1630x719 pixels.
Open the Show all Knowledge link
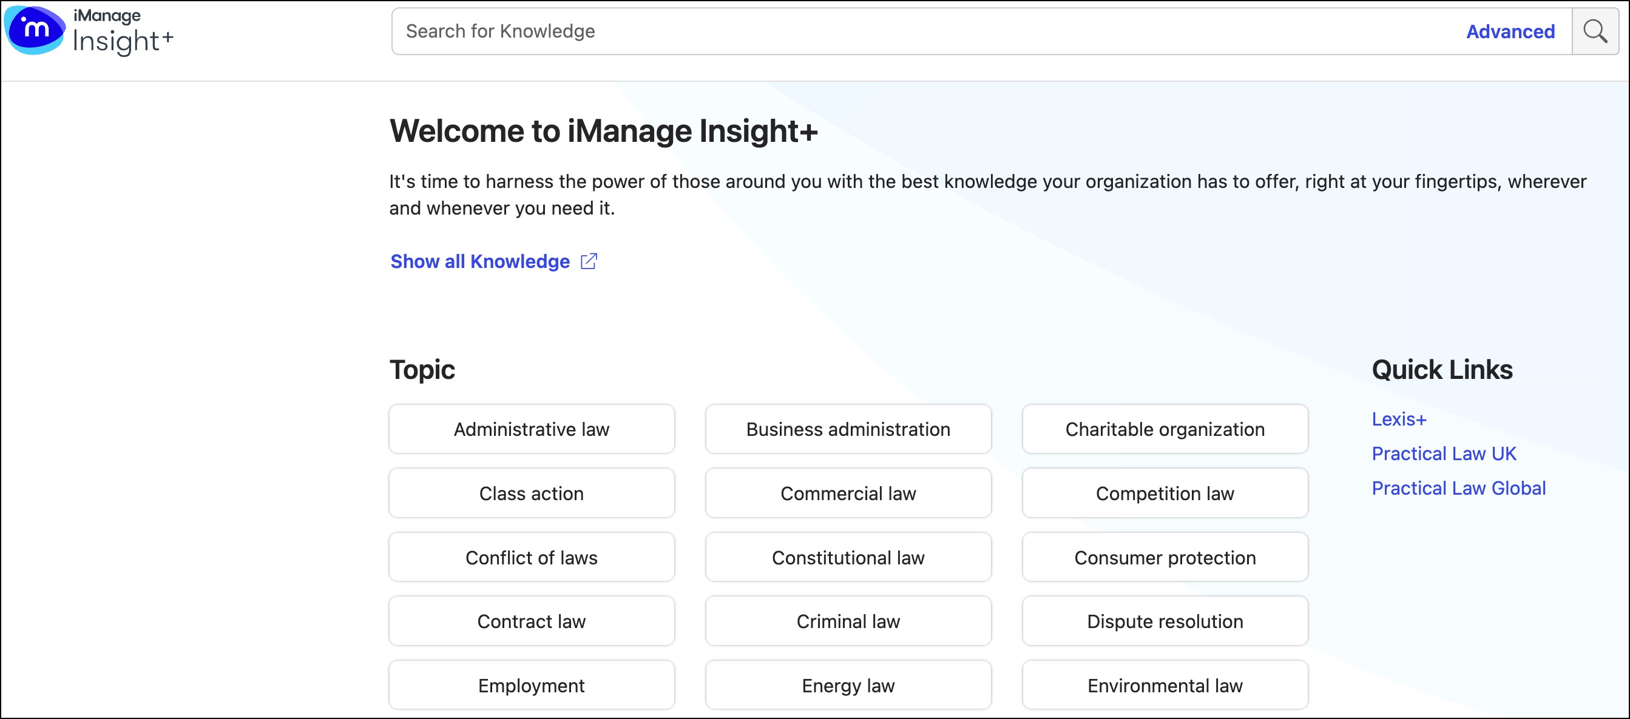479,261
